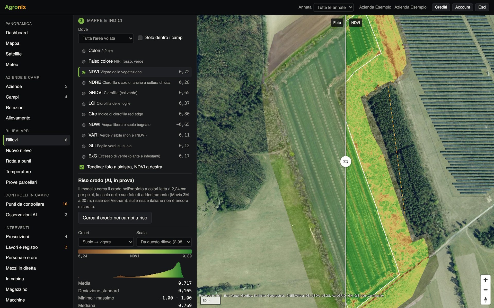494x308 pixels.
Task: Select GLI Foglie verdi su suolo
Action: click(84, 146)
